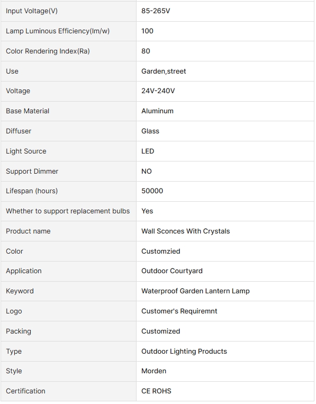Select the Color Rendering Index(Ra) label
316x404 pixels.
coord(48,51)
